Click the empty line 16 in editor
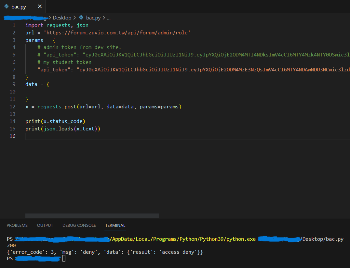The height and width of the screenshot is (268, 350). (187, 136)
